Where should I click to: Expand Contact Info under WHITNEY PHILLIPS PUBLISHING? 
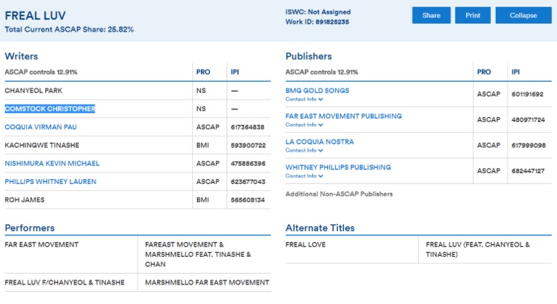[x=304, y=176]
